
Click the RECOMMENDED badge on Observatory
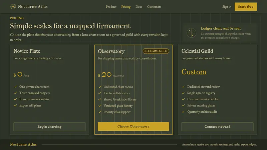point(156,51)
